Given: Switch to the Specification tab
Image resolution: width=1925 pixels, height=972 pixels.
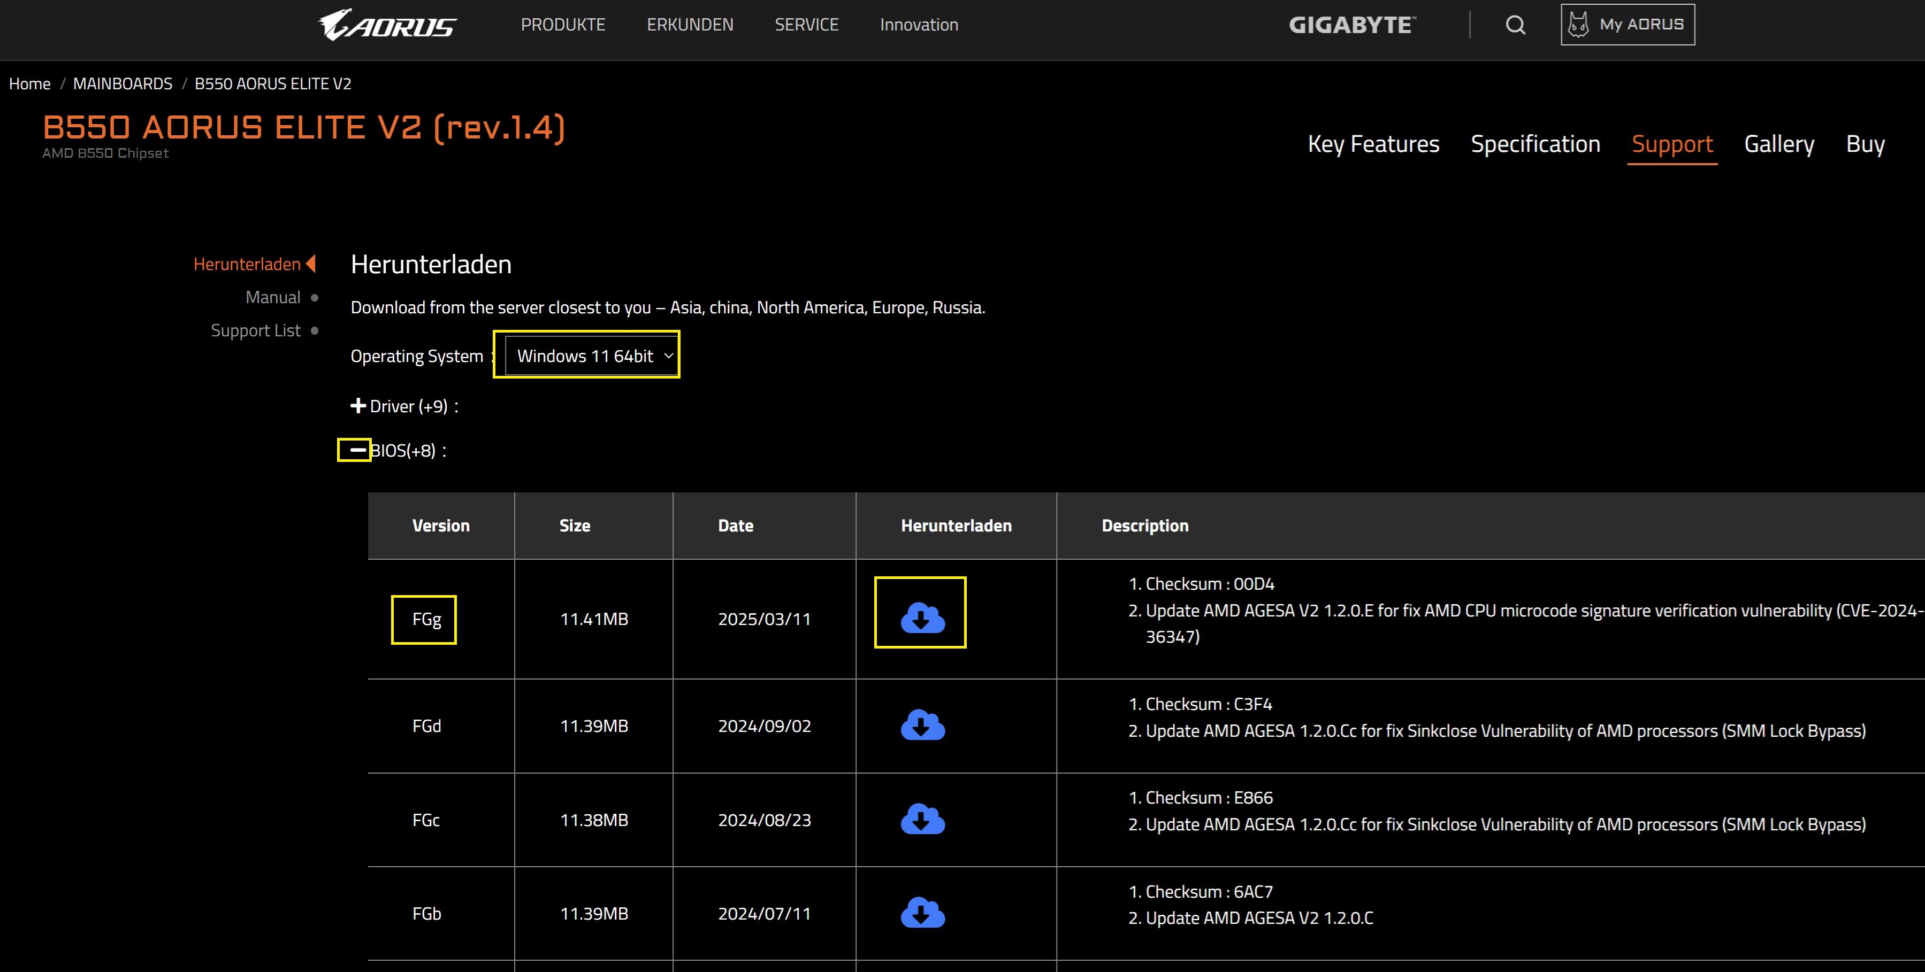Looking at the screenshot, I should click(1535, 144).
